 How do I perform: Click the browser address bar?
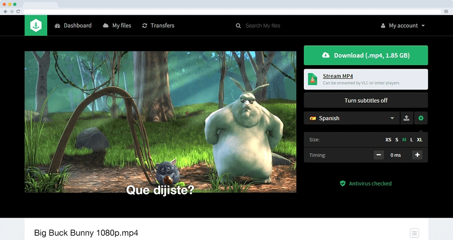232,11
